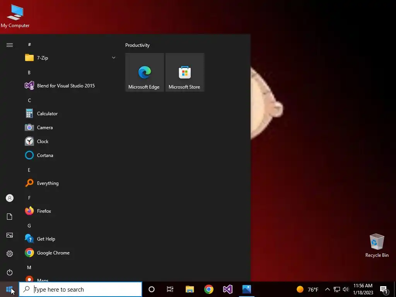Open the clock showing 11:56 AM
The height and width of the screenshot is (297, 396).
(363, 289)
